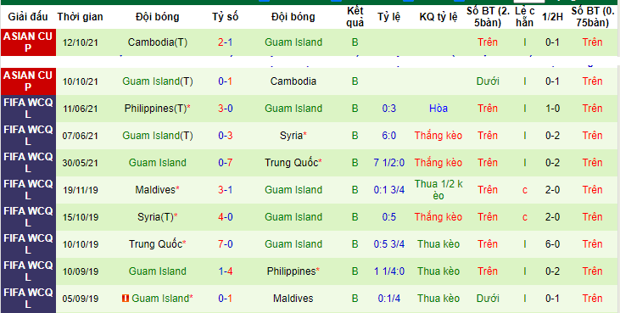Click the Thời gian column header

(80, 17)
